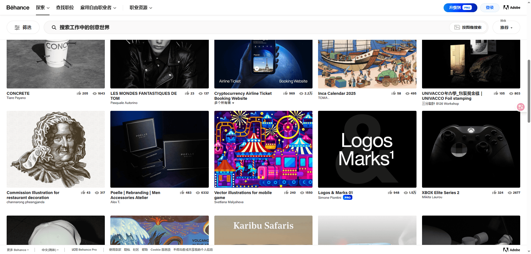Click the Behance logo in header
Viewport: 531px width, 254px height.
point(18,7)
